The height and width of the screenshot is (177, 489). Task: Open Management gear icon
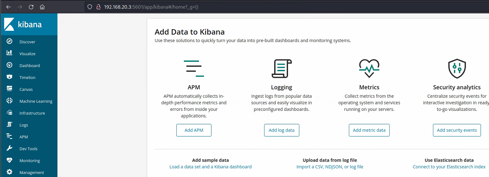pyautogui.click(x=9, y=172)
